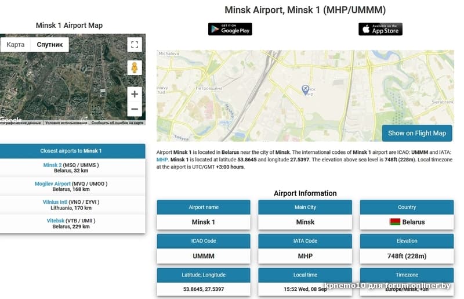
Task: Click 'Belarus, 229 km' distance text
Action: point(71,226)
